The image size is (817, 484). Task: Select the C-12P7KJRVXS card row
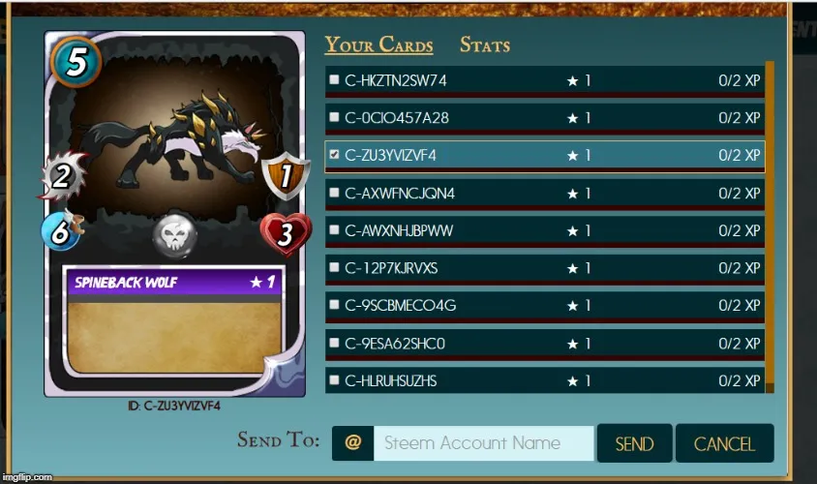click(545, 268)
